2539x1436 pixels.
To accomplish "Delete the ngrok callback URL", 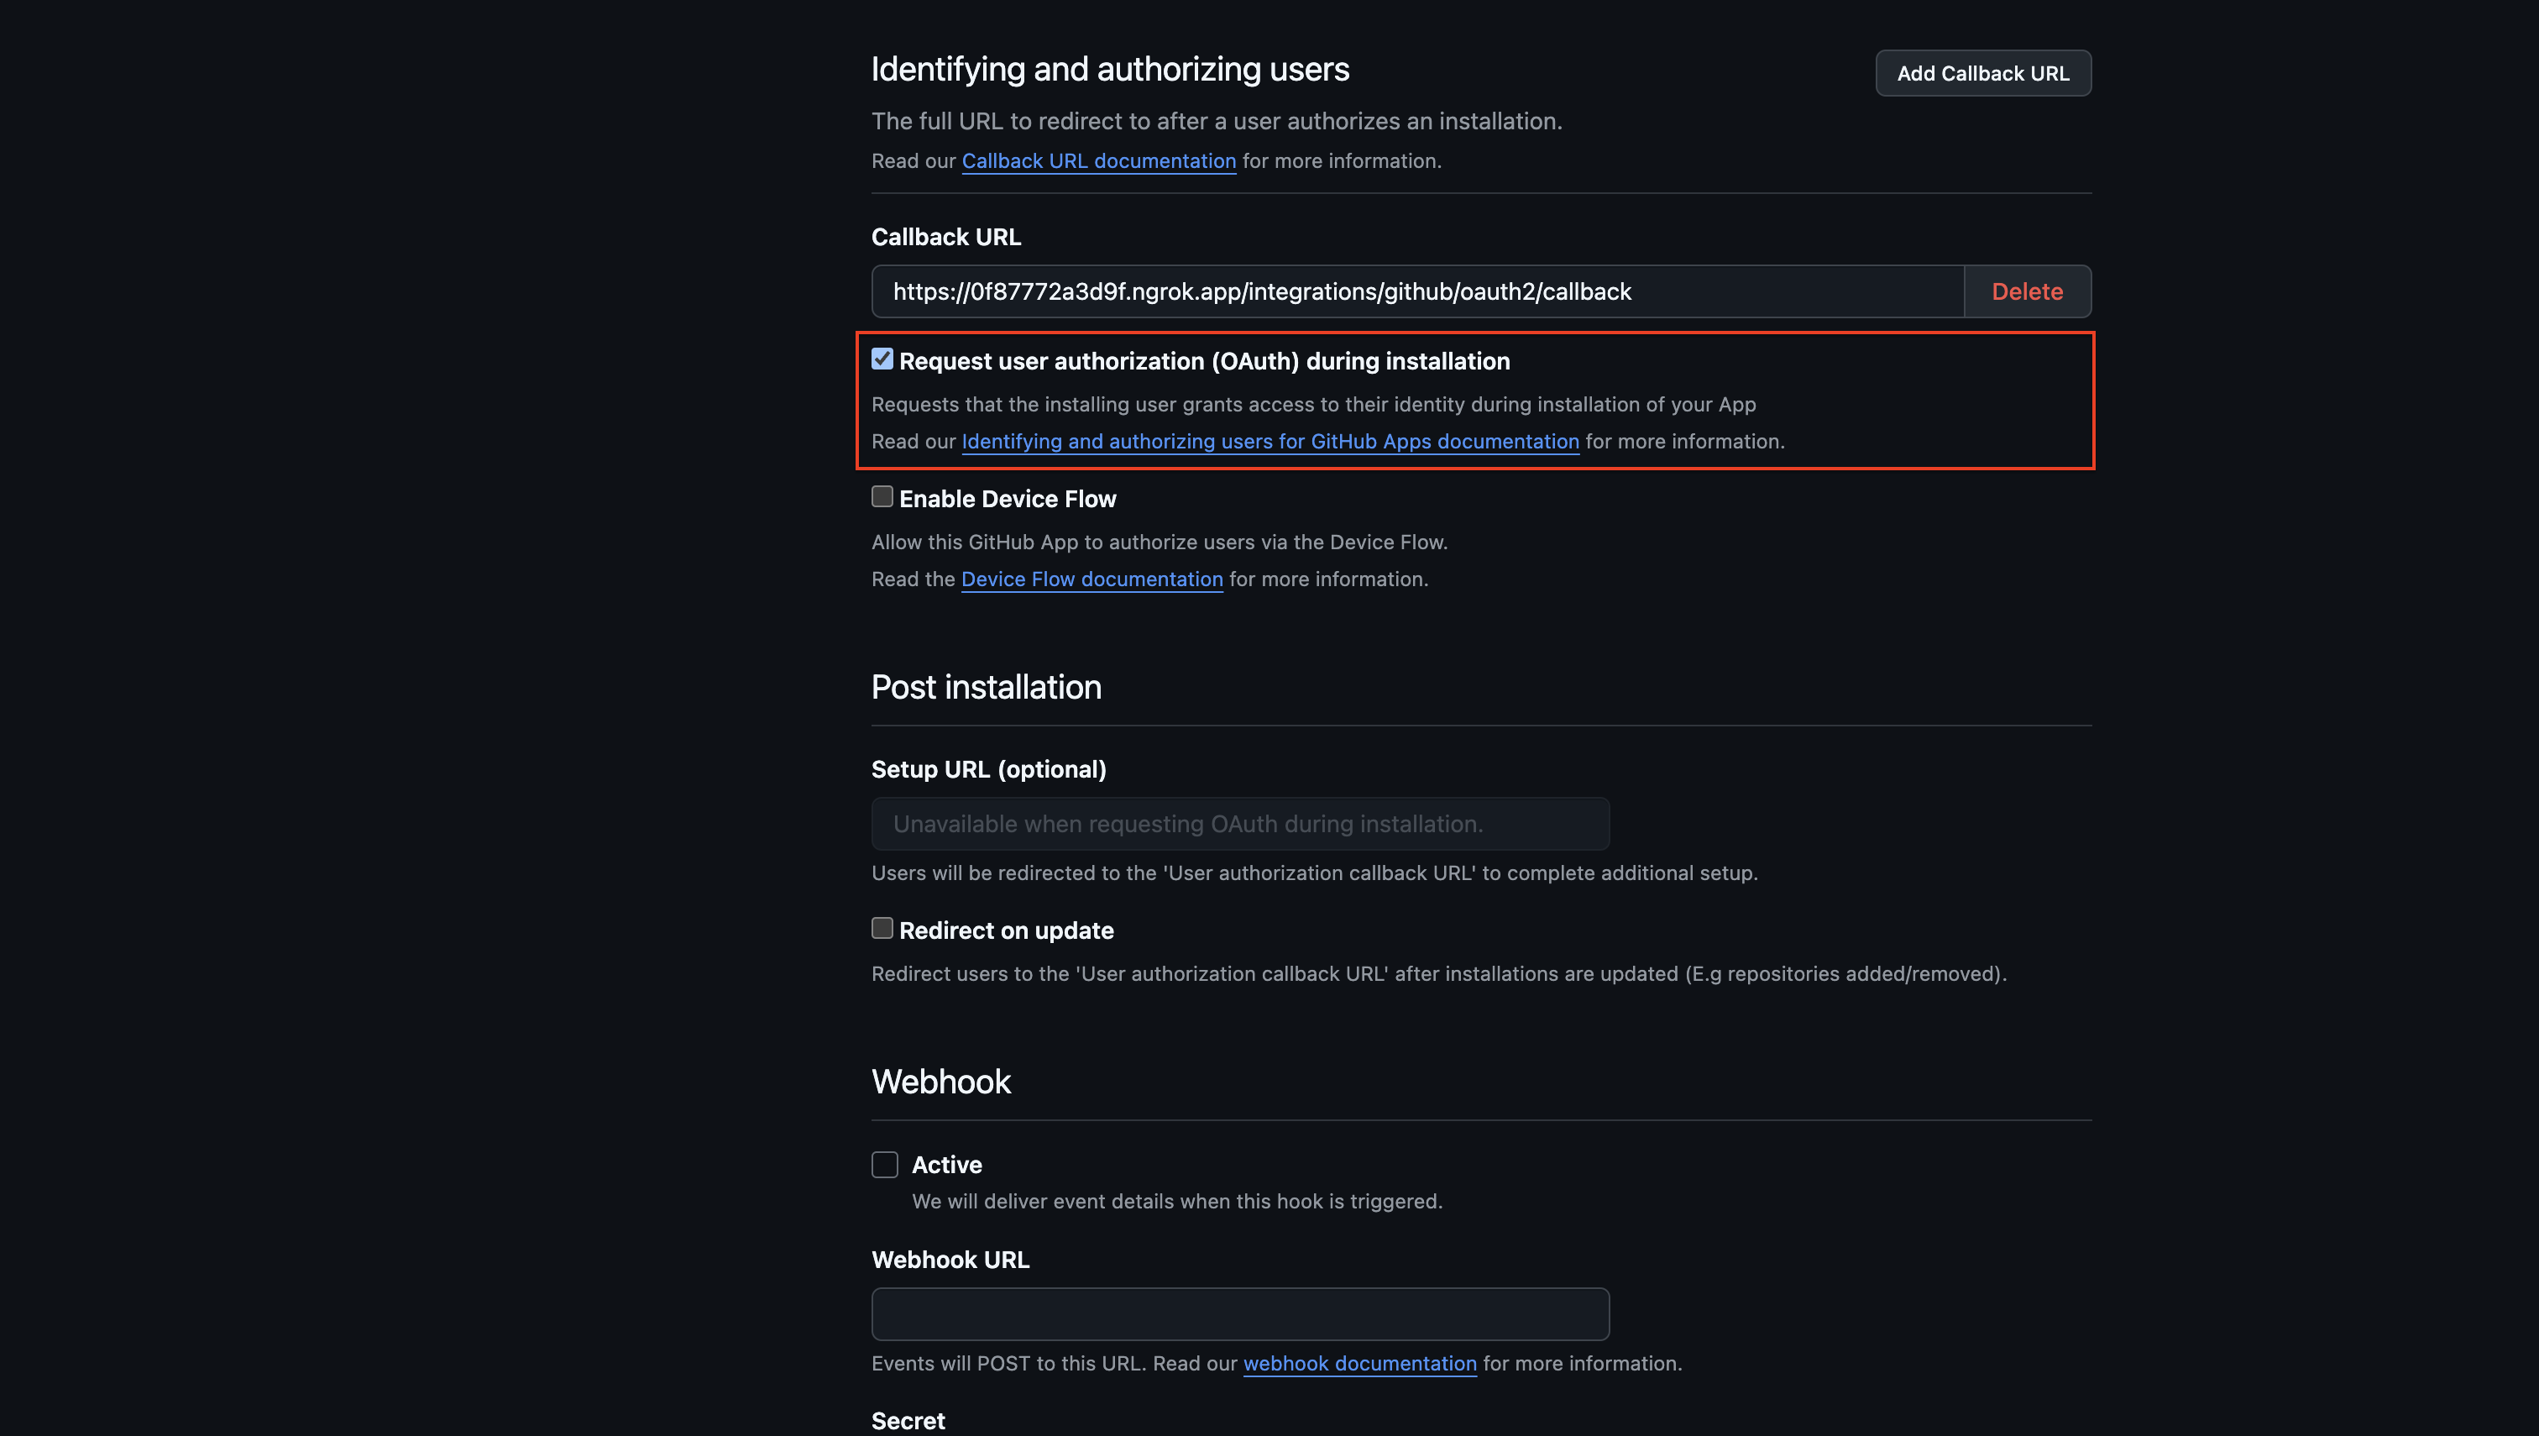I will [2028, 291].
